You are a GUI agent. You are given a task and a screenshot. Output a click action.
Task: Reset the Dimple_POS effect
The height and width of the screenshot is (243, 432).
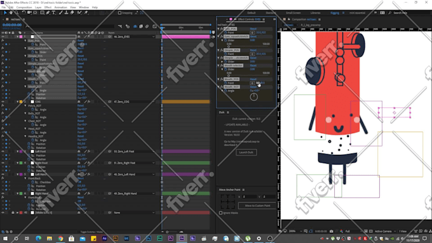[253, 50]
